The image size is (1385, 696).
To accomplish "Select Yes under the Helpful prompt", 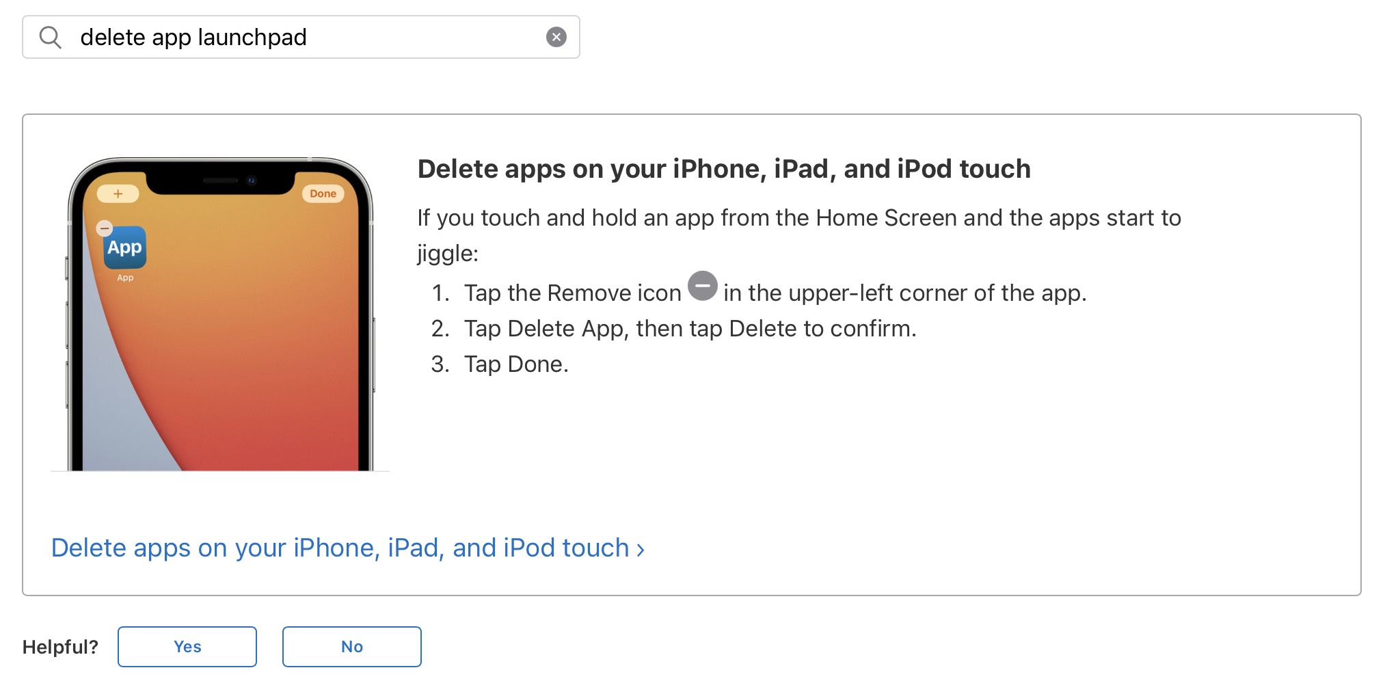I will 187,646.
